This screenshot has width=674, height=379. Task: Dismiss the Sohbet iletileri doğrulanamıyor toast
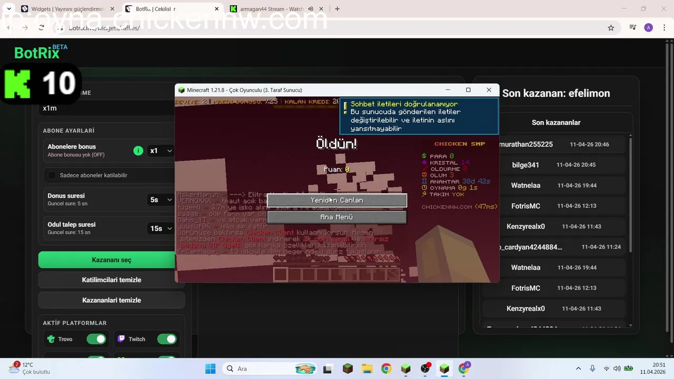click(419, 116)
